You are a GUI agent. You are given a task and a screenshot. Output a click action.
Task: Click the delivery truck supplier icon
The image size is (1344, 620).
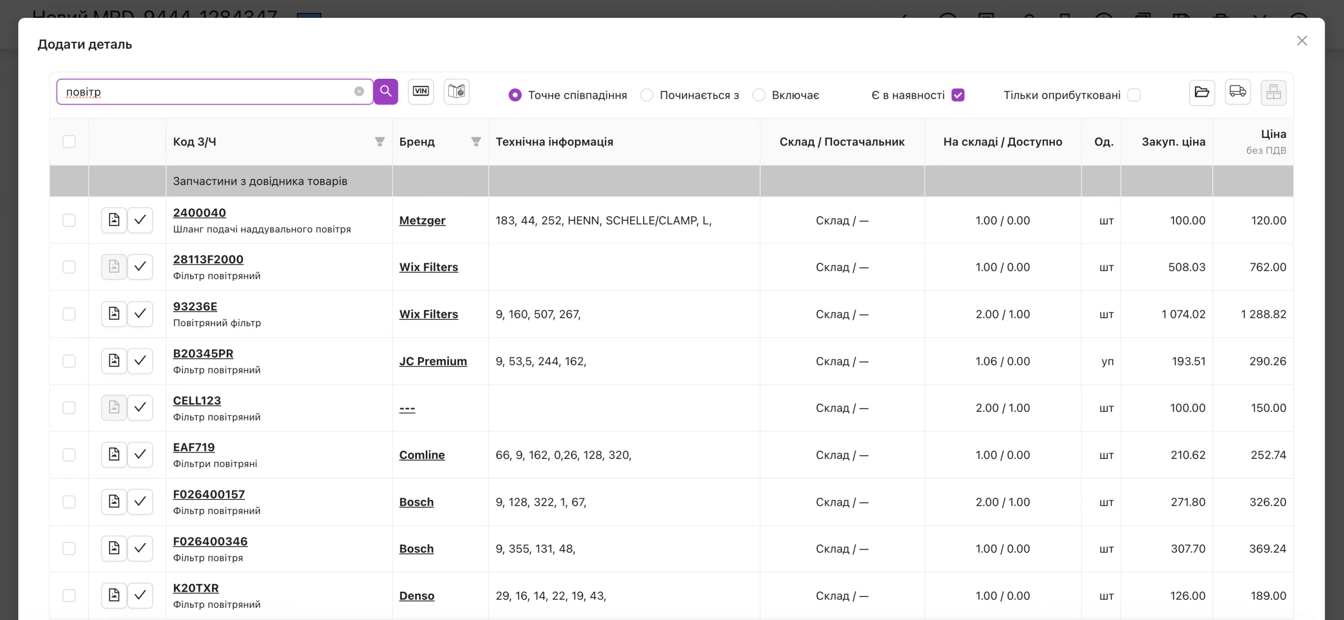click(x=1237, y=92)
